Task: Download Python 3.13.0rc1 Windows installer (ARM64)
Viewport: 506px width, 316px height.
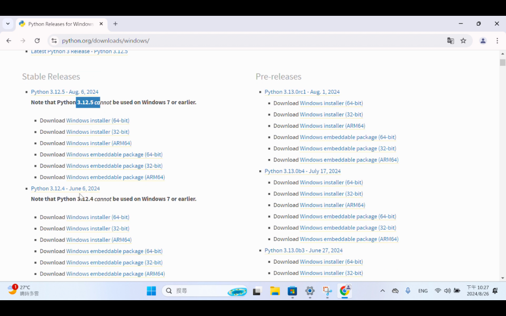Action: point(333,126)
